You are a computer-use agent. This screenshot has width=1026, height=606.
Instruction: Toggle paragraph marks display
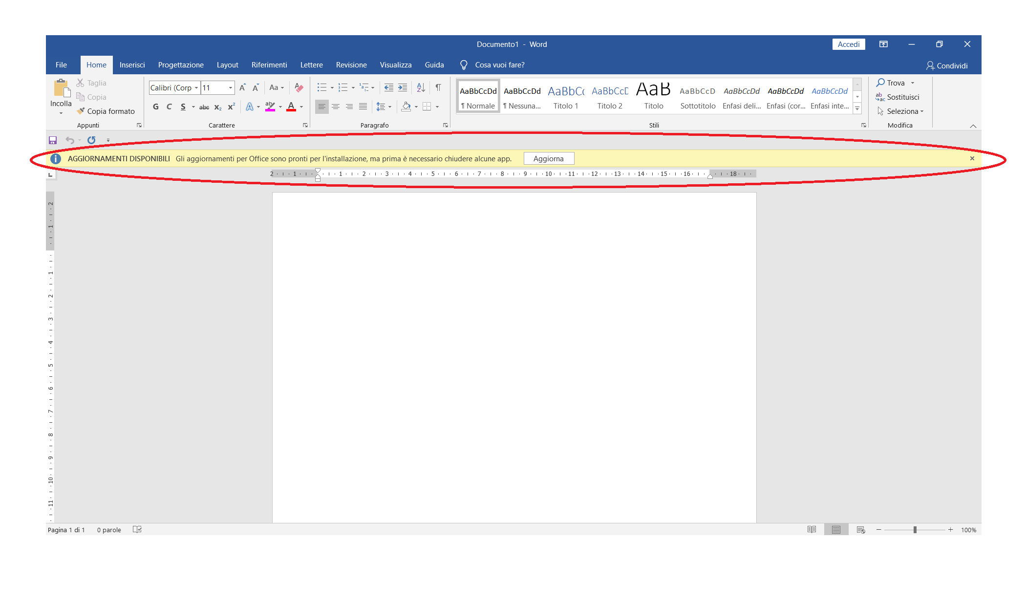438,87
